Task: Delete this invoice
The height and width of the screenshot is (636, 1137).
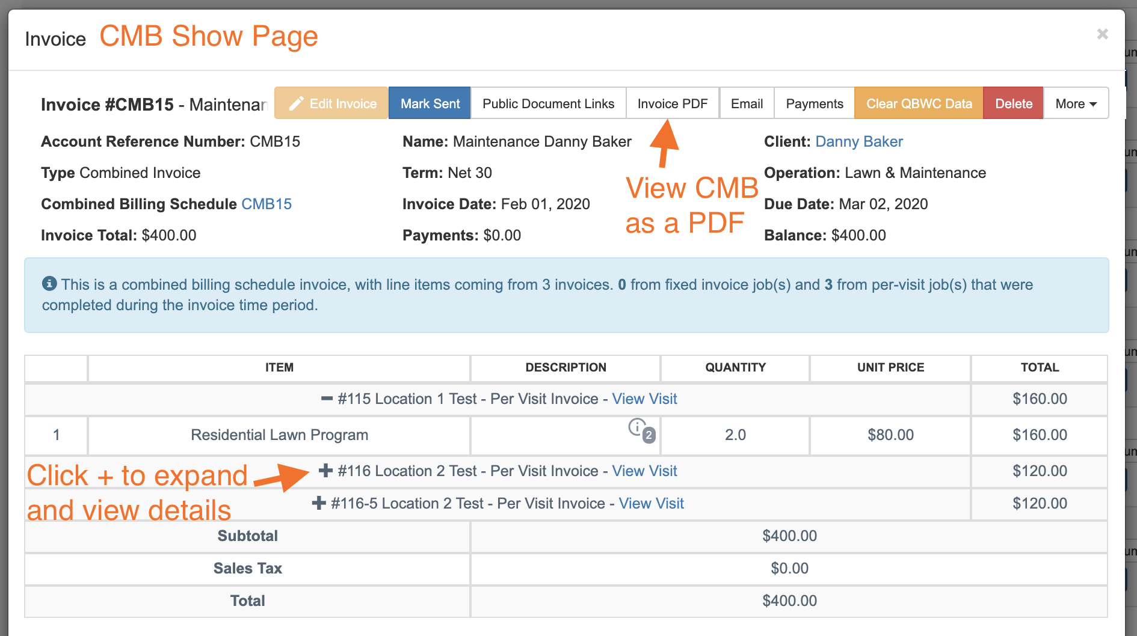Action: point(1013,104)
